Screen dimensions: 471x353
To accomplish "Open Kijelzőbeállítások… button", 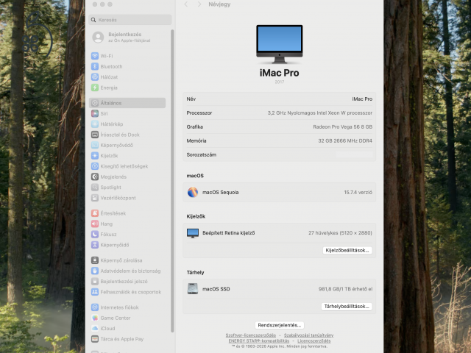I will (347, 250).
